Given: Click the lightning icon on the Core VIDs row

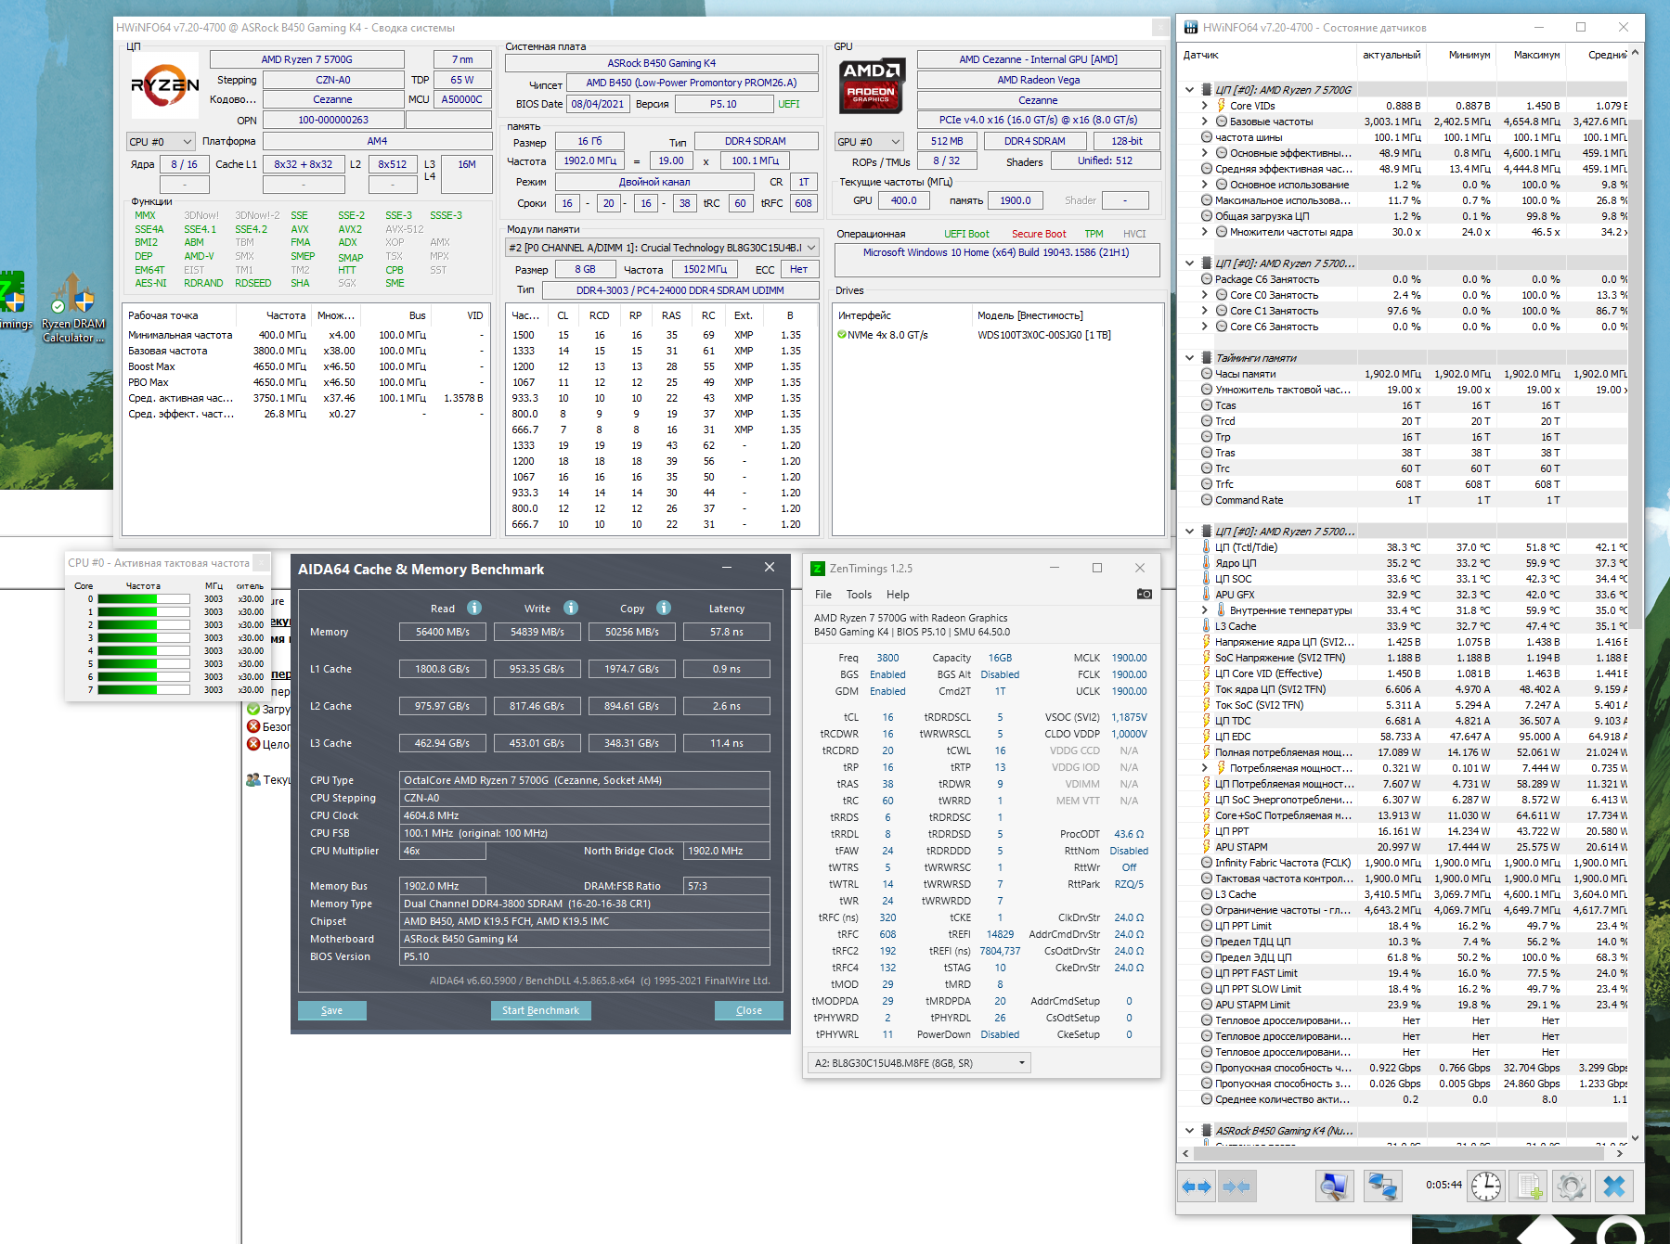Looking at the screenshot, I should coord(1222,106).
